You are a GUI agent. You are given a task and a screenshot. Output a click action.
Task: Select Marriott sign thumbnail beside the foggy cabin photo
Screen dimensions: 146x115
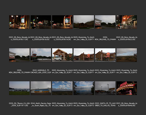(105, 22)
